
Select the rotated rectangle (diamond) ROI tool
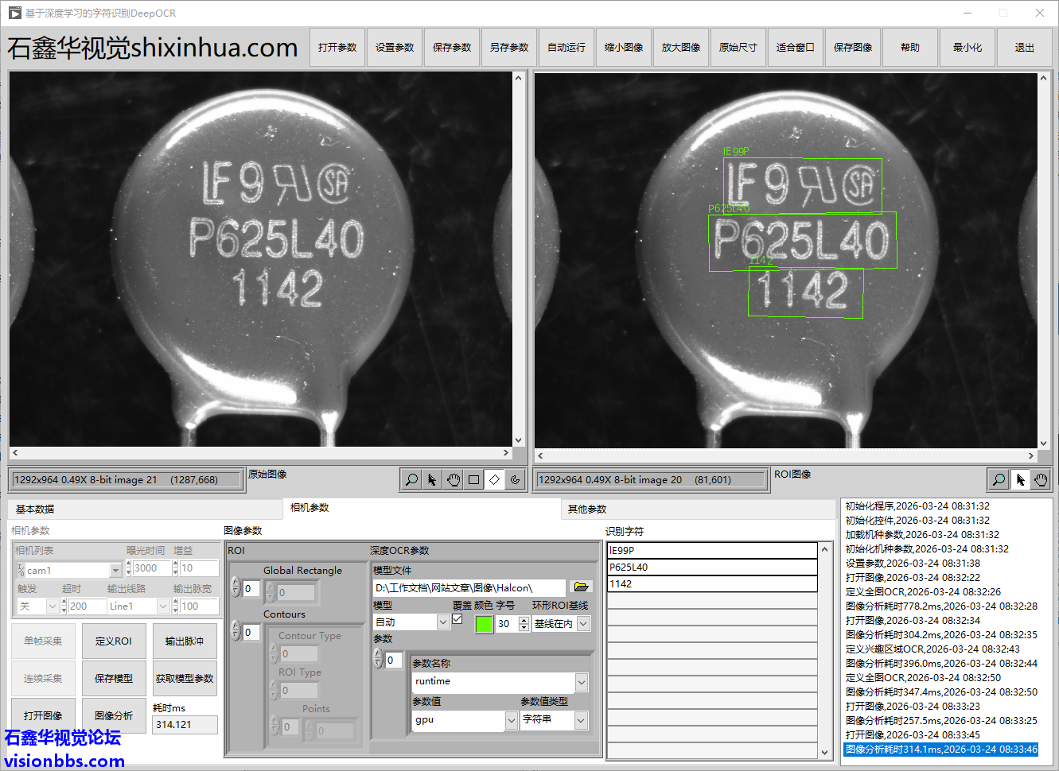pyautogui.click(x=494, y=479)
